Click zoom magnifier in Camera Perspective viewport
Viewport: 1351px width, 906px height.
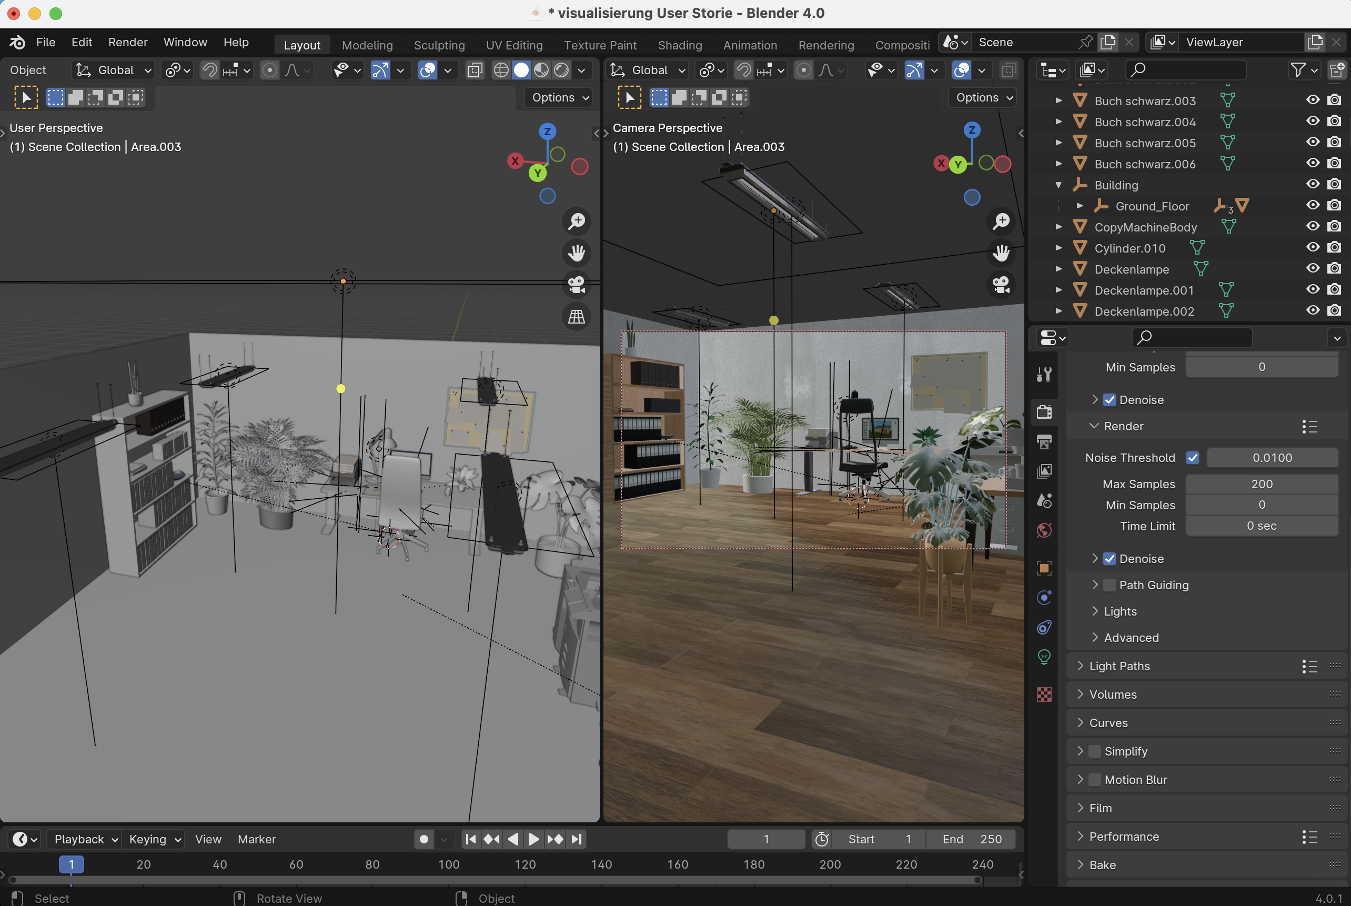click(x=1001, y=222)
